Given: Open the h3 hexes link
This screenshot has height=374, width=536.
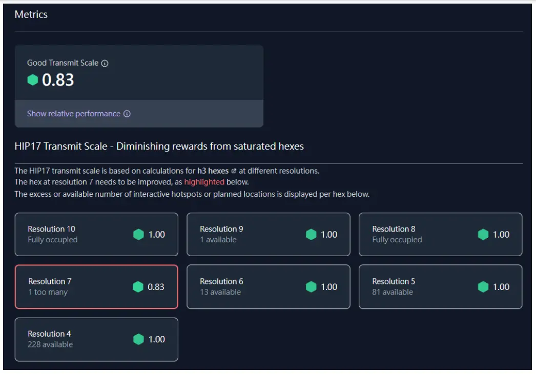Looking at the screenshot, I should click(x=213, y=171).
